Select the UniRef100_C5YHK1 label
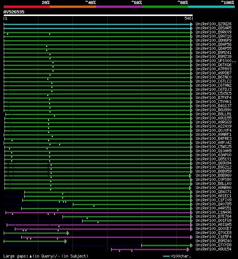This screenshot has width=238, height=259. [213, 102]
